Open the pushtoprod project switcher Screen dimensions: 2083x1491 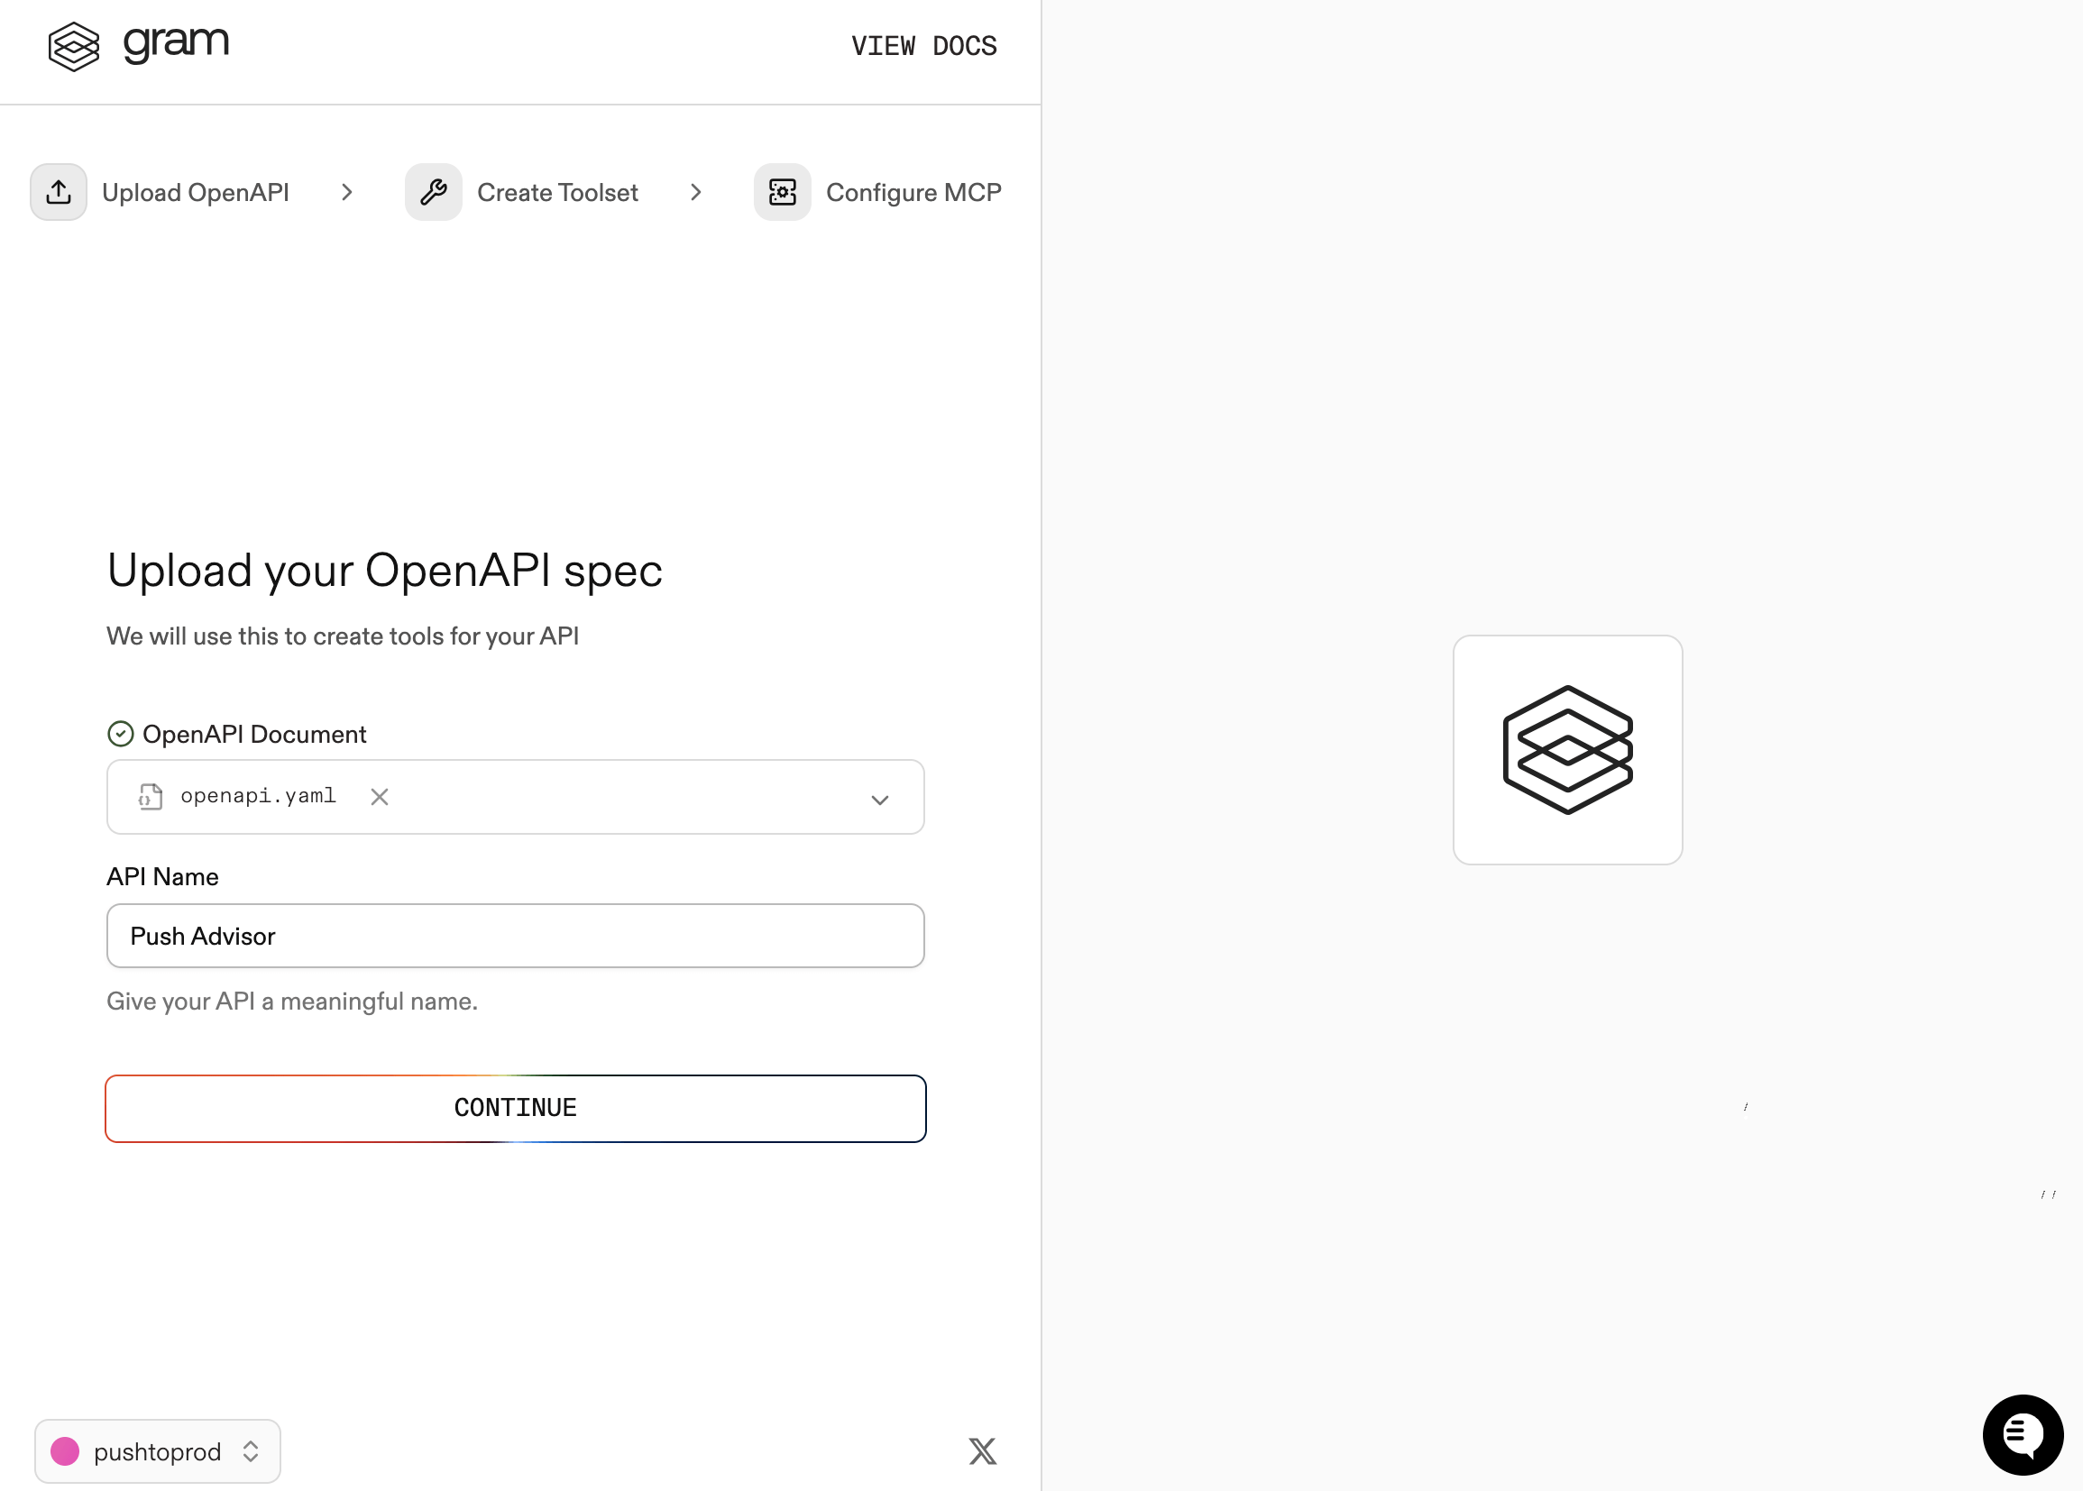click(157, 1450)
